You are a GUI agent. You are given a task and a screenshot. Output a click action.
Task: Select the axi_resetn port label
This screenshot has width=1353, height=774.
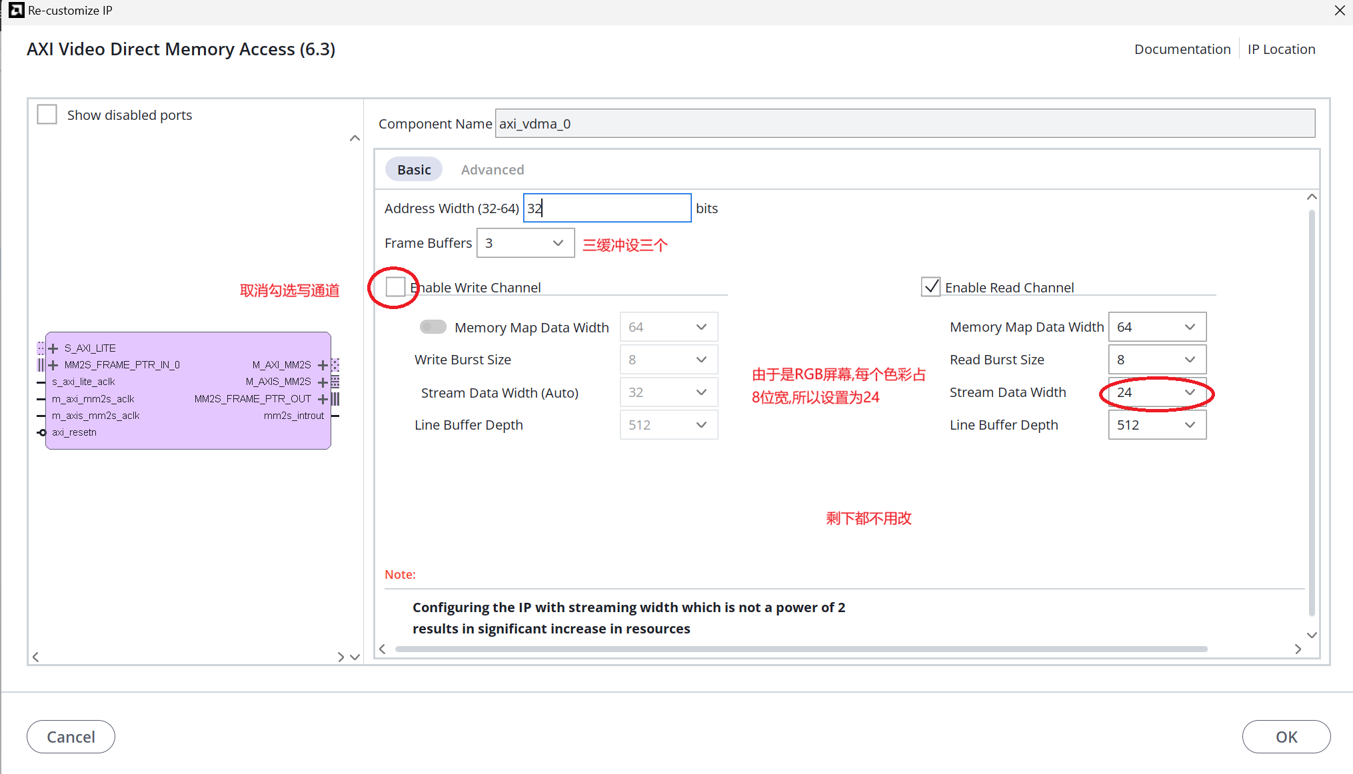[x=74, y=432]
